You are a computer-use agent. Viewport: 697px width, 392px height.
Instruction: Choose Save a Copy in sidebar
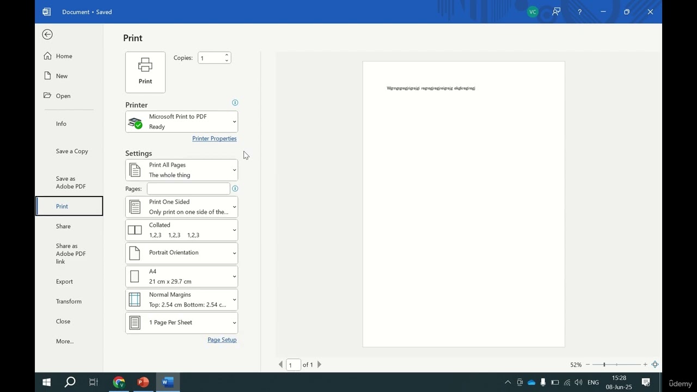(69, 151)
